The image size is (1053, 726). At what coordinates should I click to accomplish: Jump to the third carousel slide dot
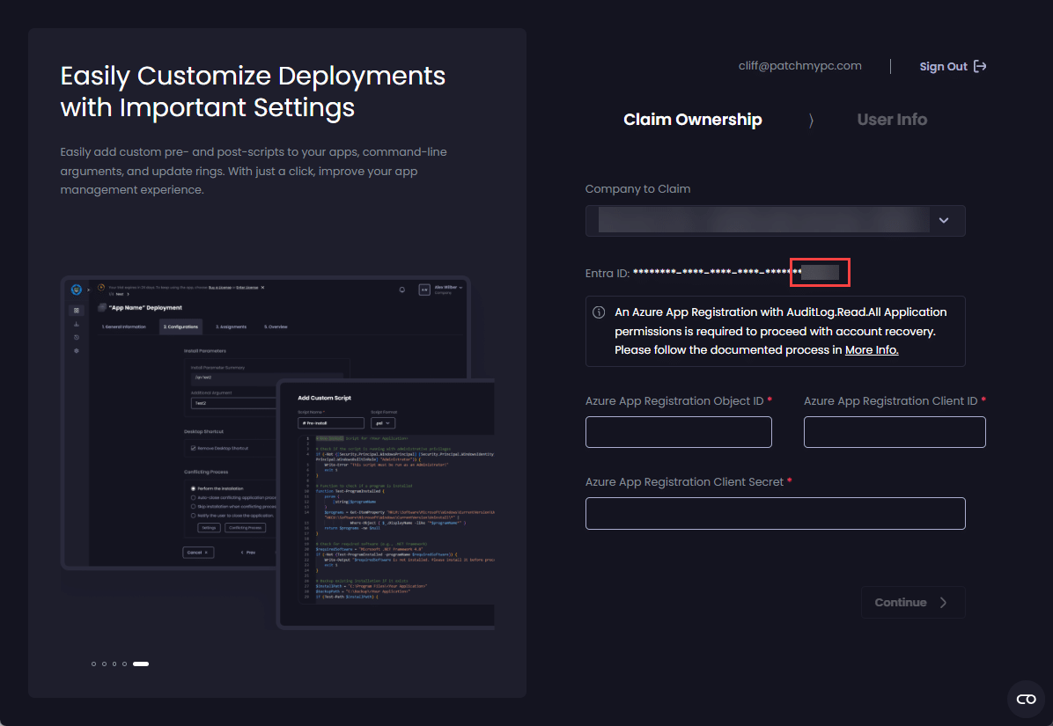pos(114,664)
